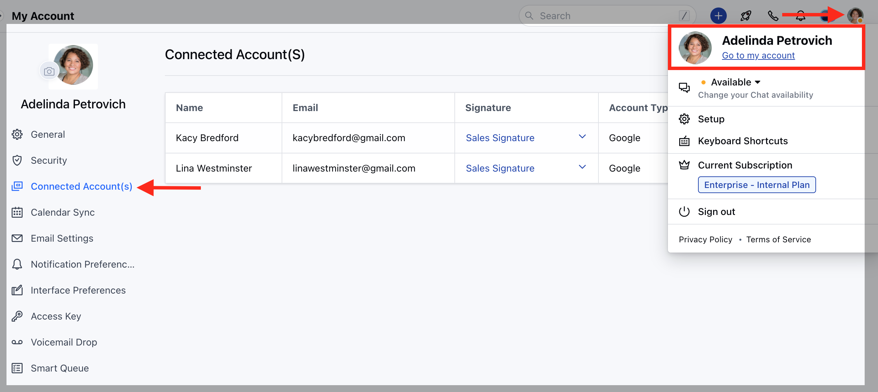Open the Privacy Policy link

tap(706, 240)
